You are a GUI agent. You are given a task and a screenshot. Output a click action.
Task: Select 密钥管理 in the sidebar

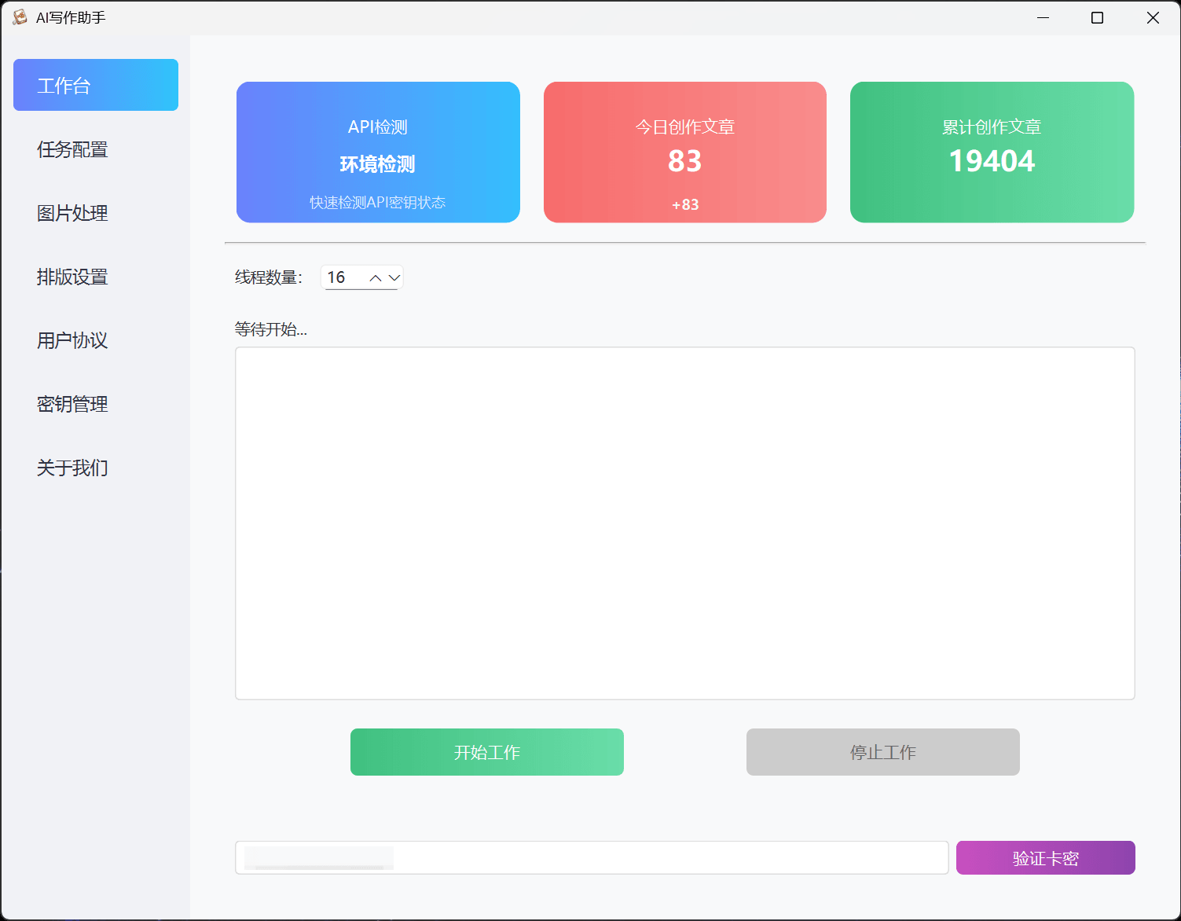[72, 404]
